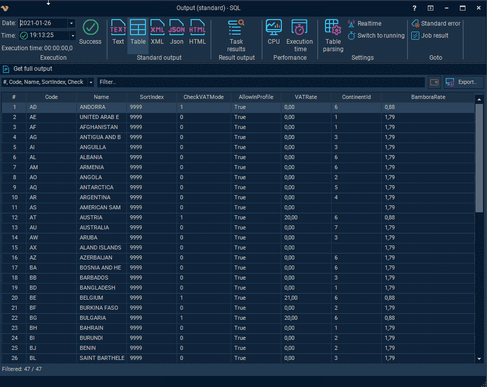487x387 pixels.
Task: Open the Execution time chart
Action: (300, 35)
